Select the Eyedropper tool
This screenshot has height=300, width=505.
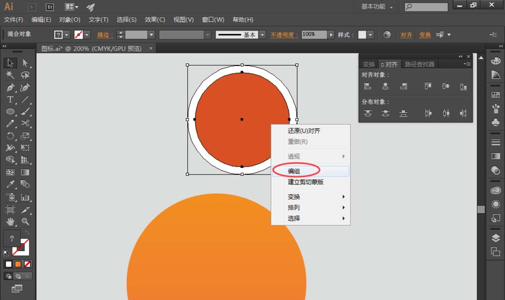pos(10,184)
